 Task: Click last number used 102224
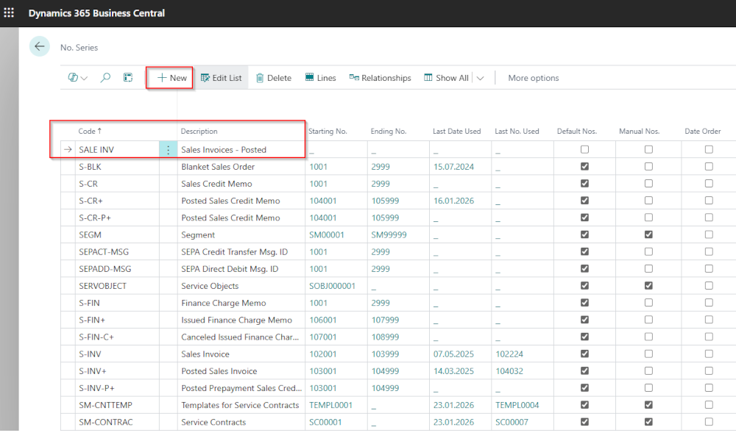point(509,354)
